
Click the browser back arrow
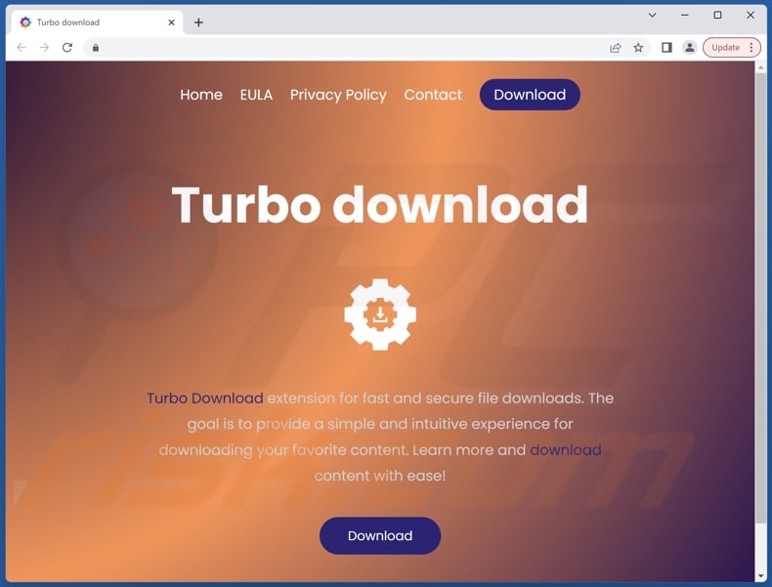point(21,47)
